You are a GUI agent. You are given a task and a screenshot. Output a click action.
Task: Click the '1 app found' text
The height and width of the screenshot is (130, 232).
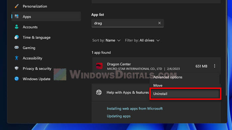click(x=101, y=52)
